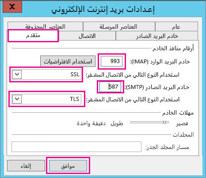Switch to the عام tab

point(176,26)
